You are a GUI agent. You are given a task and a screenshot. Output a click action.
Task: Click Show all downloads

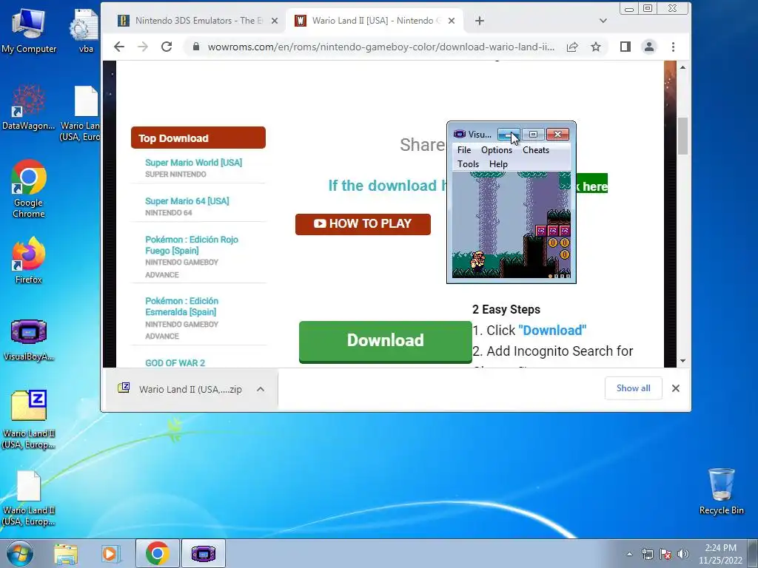634,388
